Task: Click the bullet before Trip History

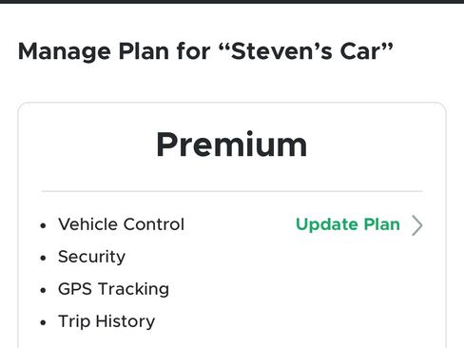Action: point(44,322)
